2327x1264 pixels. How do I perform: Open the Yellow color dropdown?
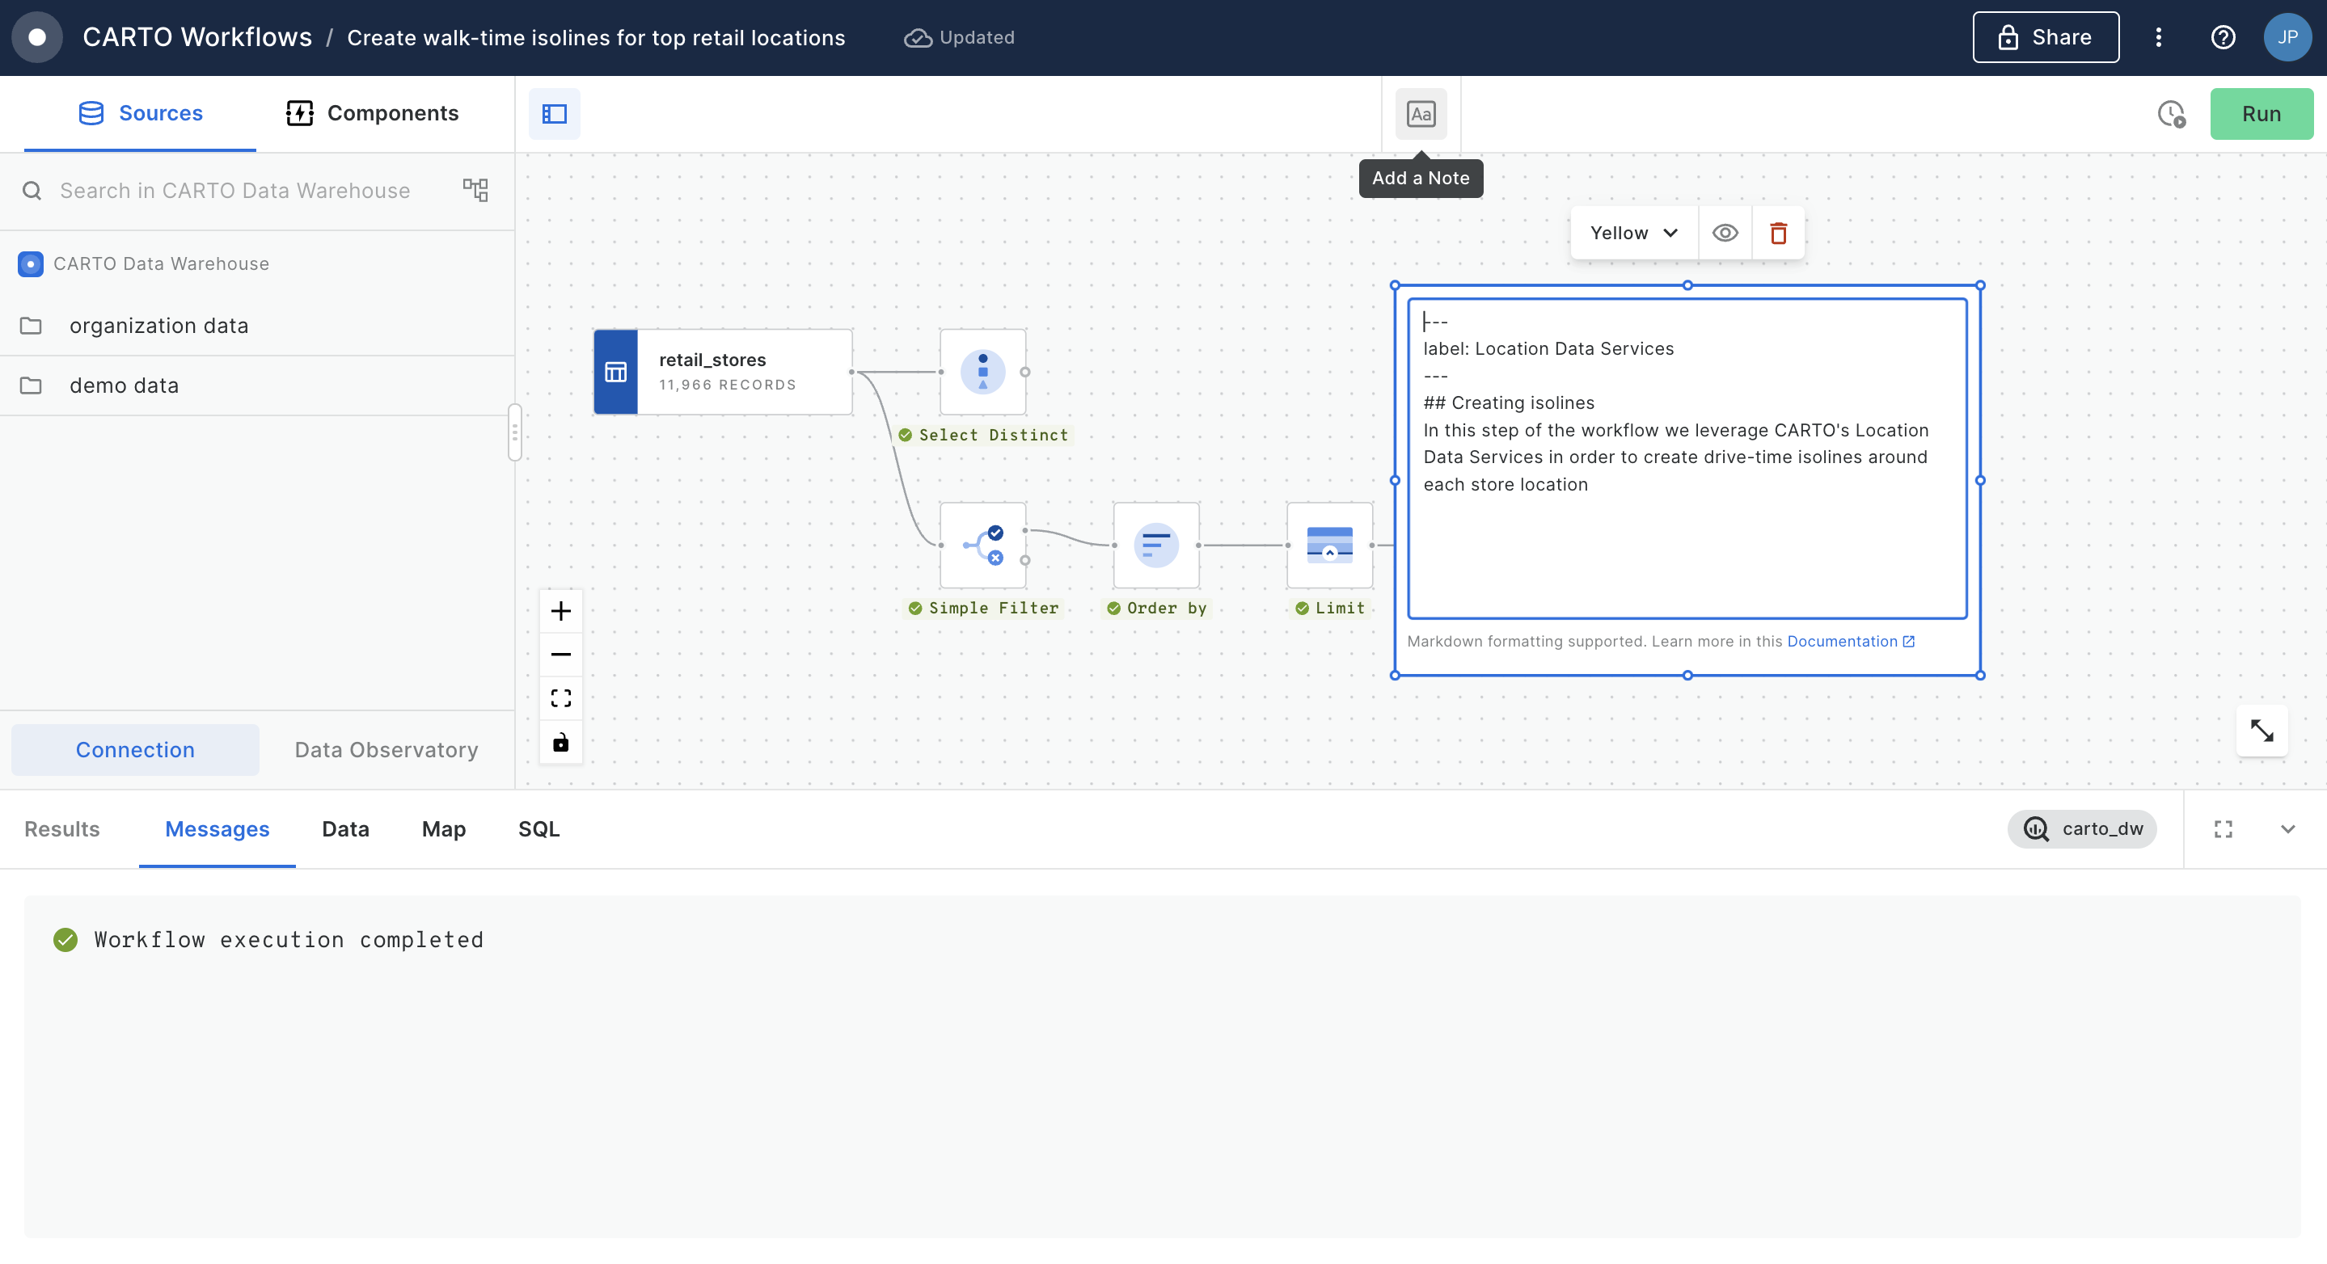click(x=1633, y=233)
